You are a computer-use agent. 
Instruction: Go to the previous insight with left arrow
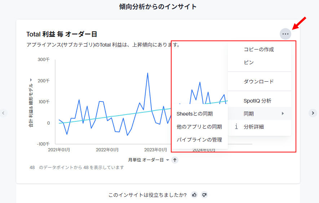click(3, 113)
